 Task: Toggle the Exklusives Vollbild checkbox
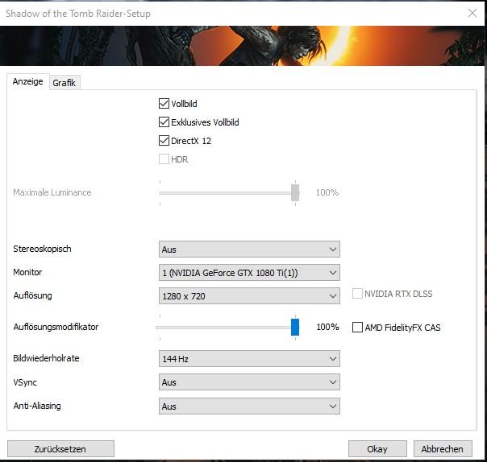[x=164, y=122]
